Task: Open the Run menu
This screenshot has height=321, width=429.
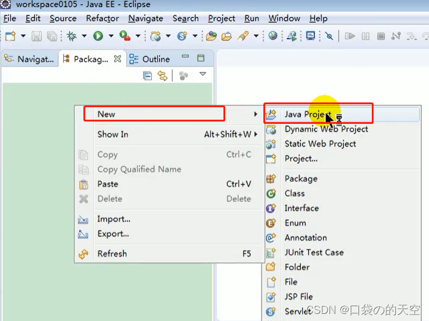Action: pyautogui.click(x=251, y=18)
